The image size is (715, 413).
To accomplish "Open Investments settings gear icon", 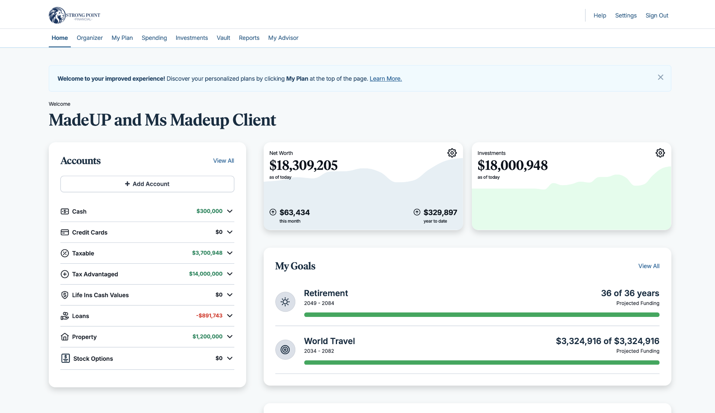I will click(x=660, y=153).
